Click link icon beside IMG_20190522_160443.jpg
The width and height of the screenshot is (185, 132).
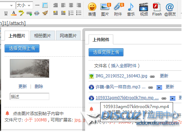(x=152, y=77)
